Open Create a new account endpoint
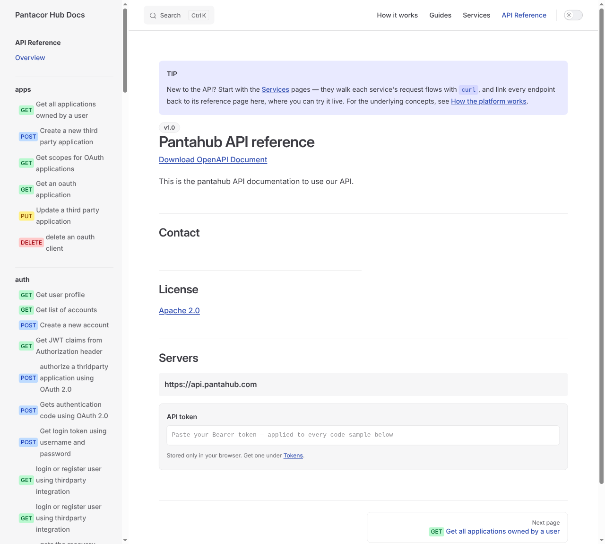Image resolution: width=605 pixels, height=544 pixels. pos(64,325)
